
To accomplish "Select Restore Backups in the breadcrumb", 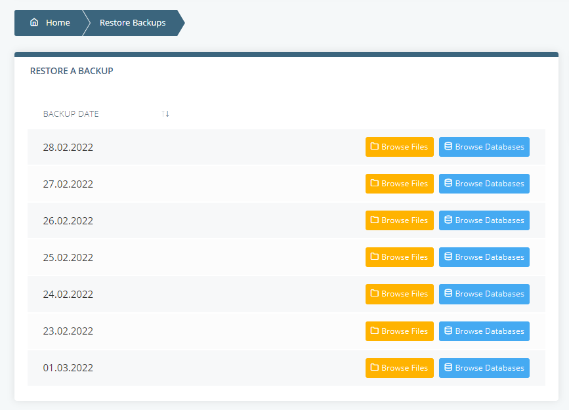I will (132, 22).
